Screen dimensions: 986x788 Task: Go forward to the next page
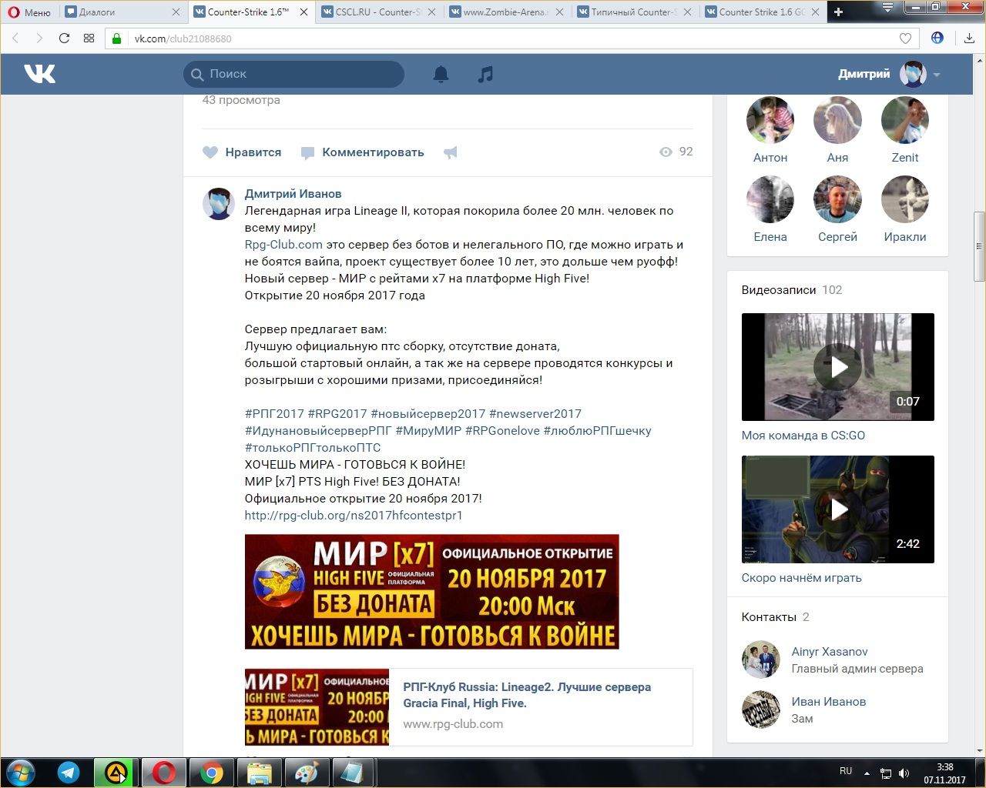coord(40,38)
